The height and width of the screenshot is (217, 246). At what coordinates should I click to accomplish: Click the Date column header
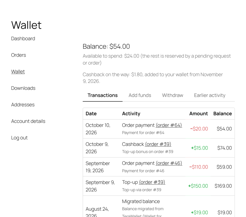tap(91, 114)
